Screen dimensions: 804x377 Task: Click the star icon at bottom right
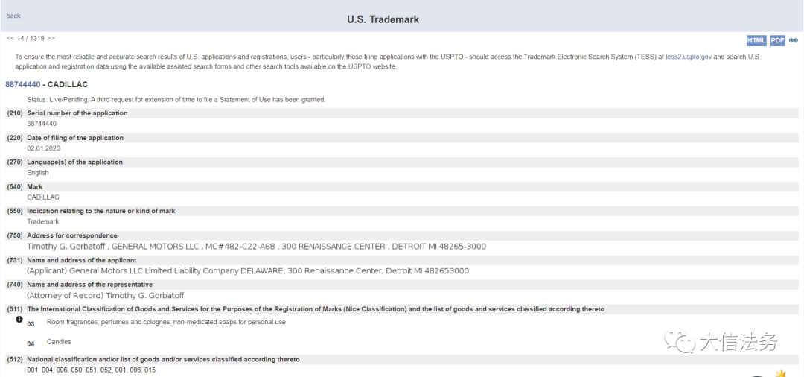780,373
